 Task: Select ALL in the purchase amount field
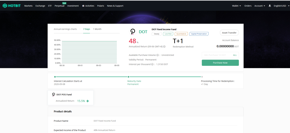click(235, 55)
